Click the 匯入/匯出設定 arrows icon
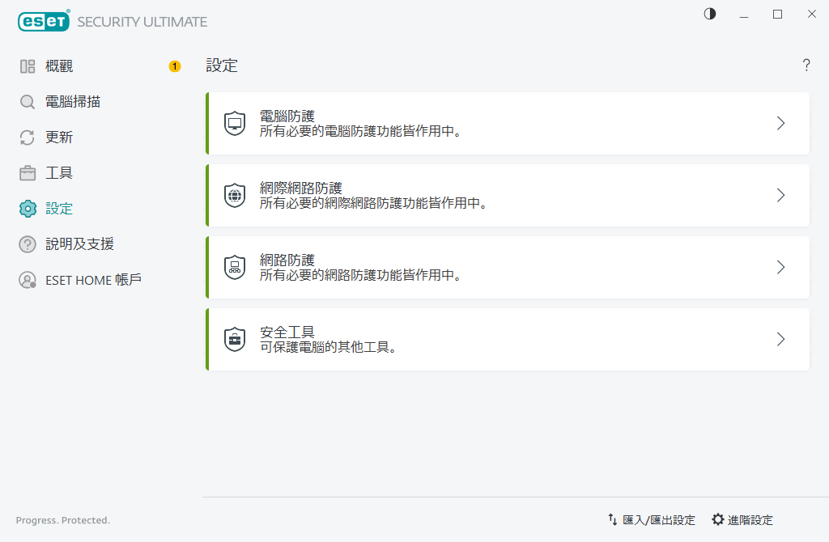This screenshot has height=542, width=829. point(612,520)
